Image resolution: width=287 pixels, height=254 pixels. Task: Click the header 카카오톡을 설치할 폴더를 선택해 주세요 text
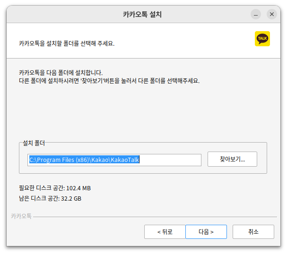coord(67,43)
